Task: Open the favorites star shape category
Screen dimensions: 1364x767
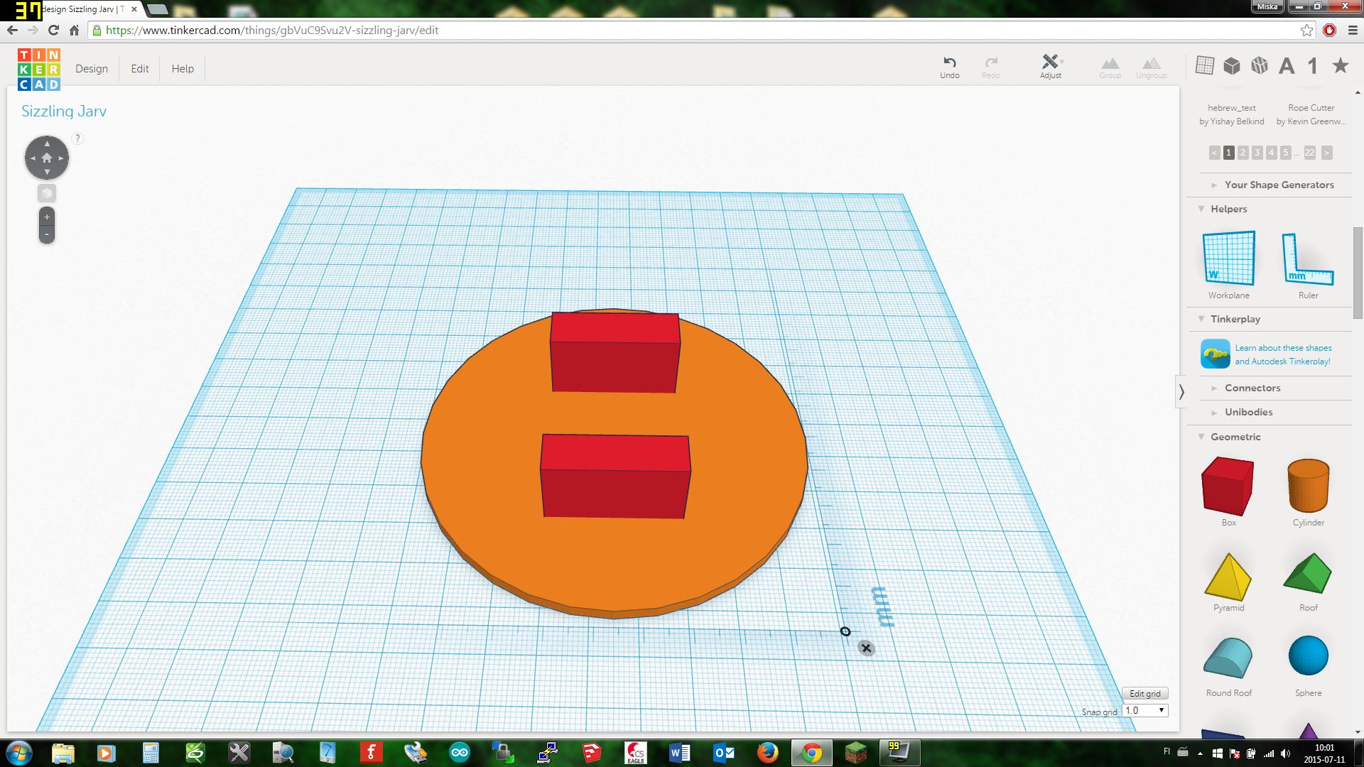Action: (x=1341, y=66)
